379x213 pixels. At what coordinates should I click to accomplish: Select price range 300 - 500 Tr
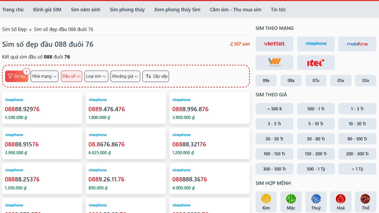pos(274,169)
